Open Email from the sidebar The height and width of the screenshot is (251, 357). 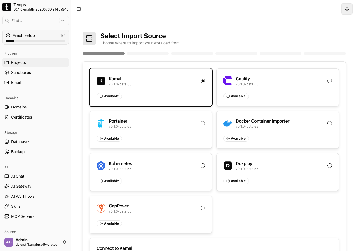pyautogui.click(x=35, y=83)
